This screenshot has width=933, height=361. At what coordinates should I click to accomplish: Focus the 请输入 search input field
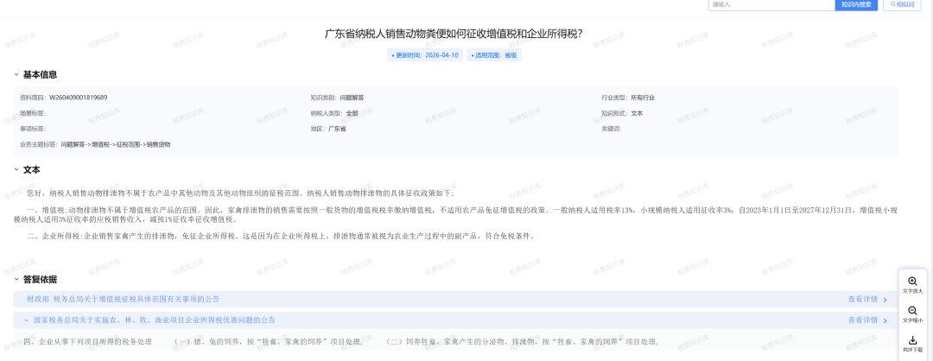(769, 4)
